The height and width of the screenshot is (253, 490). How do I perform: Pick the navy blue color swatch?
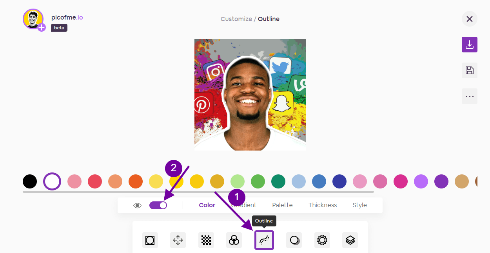point(339,181)
